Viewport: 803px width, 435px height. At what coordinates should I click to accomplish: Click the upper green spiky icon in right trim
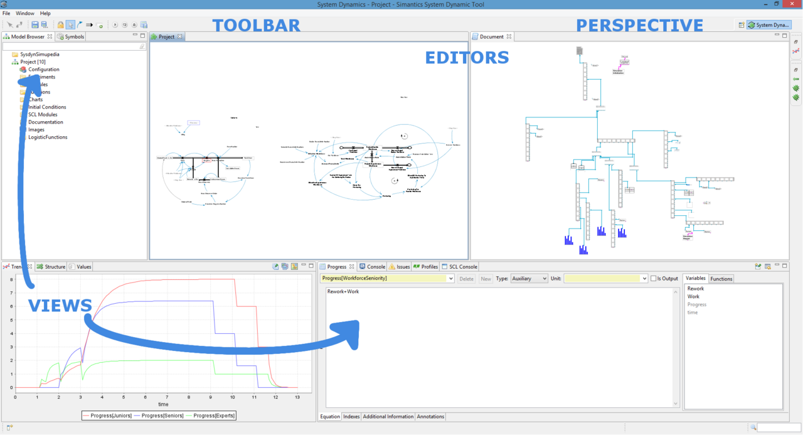796,89
